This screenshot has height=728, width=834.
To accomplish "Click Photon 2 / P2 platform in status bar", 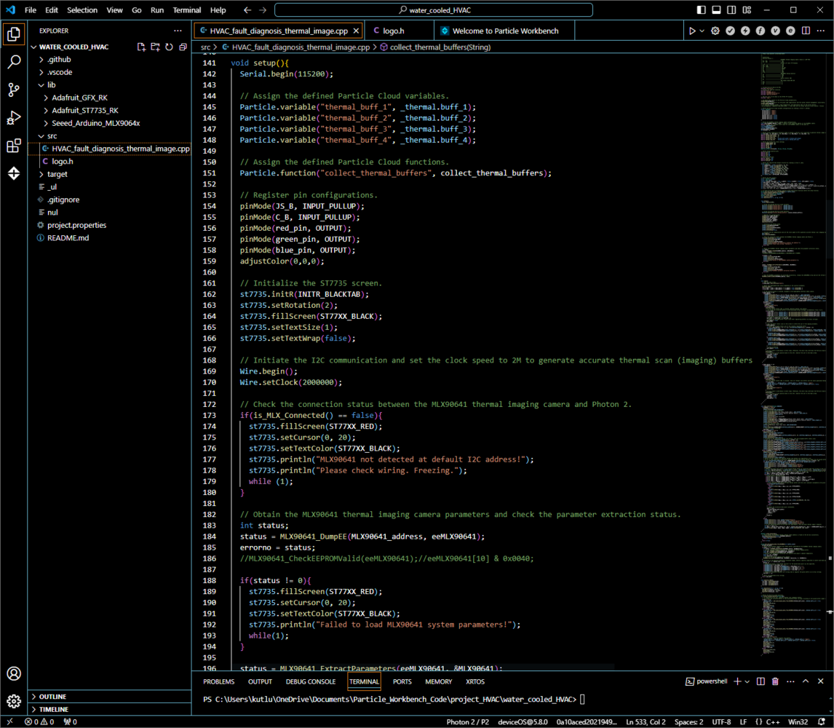I will pyautogui.click(x=464, y=722).
